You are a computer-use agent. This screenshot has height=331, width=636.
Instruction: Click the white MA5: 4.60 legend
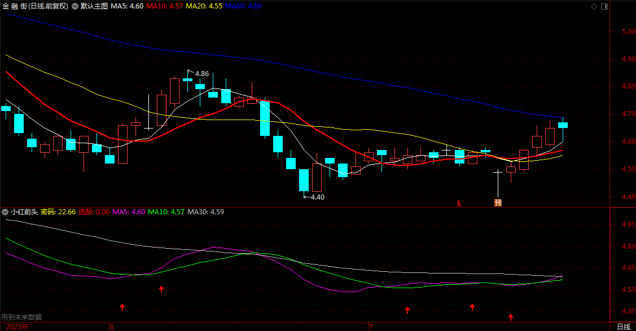pyautogui.click(x=127, y=6)
